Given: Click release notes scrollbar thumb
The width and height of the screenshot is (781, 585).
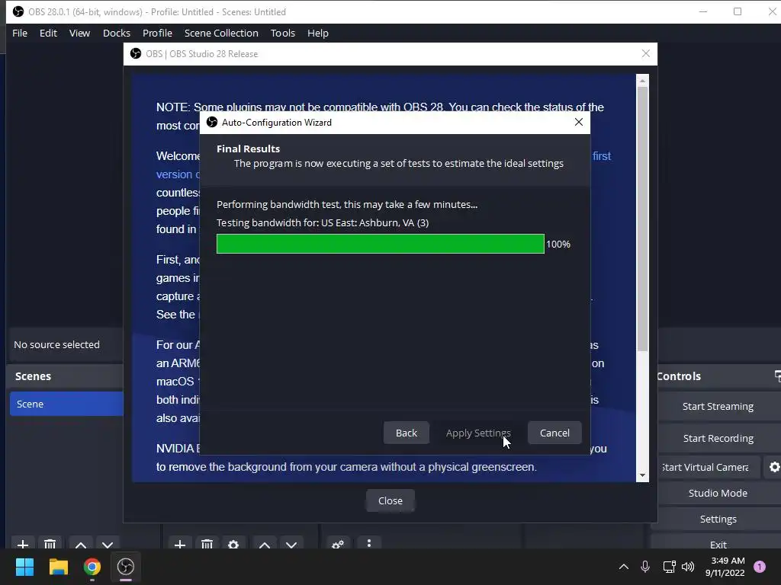Looking at the screenshot, I should [x=642, y=219].
